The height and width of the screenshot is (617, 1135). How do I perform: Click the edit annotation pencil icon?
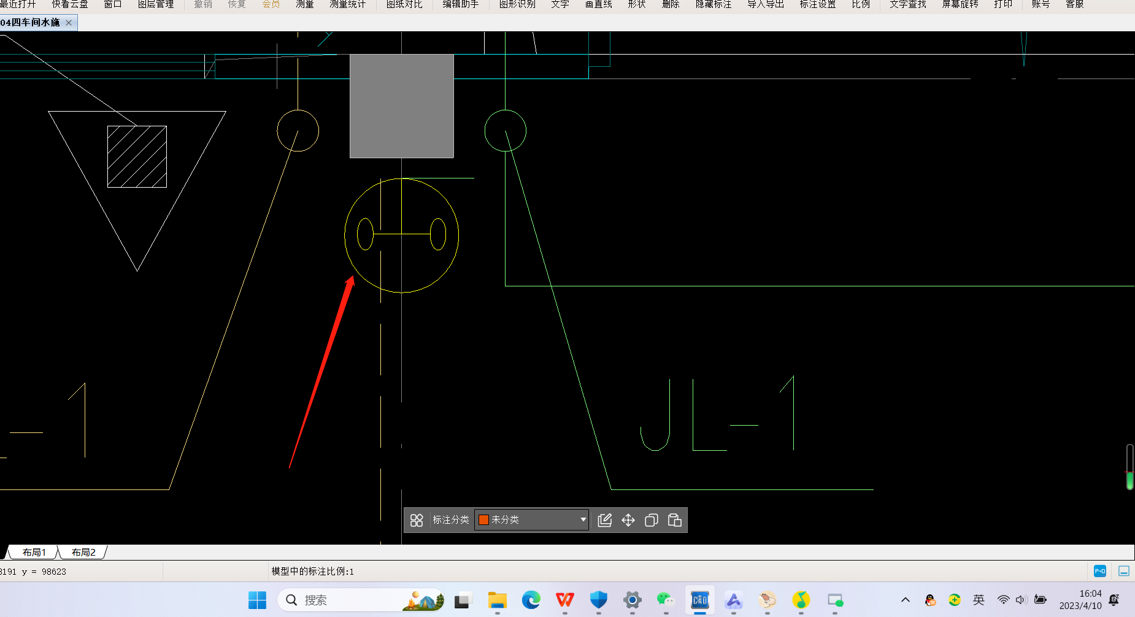[x=605, y=520]
